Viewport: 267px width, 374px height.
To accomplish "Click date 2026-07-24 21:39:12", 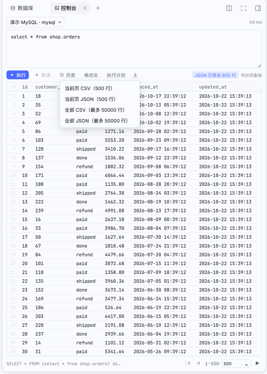I will click(160, 246).
